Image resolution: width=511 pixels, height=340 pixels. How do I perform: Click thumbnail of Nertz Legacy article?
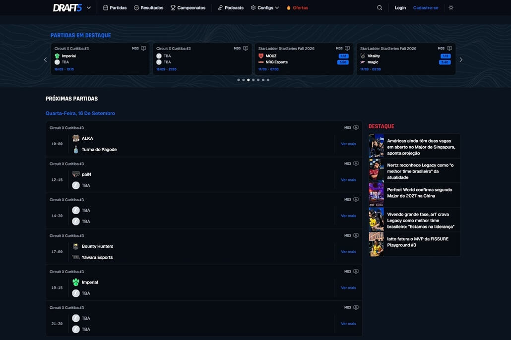[376, 170]
